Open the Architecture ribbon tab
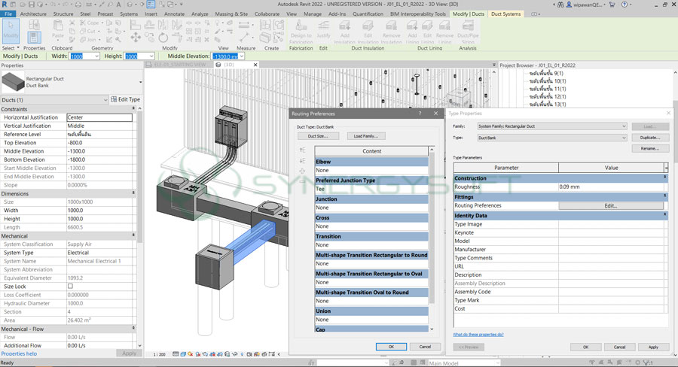Viewport: 678px width, 367px height. coord(32,14)
